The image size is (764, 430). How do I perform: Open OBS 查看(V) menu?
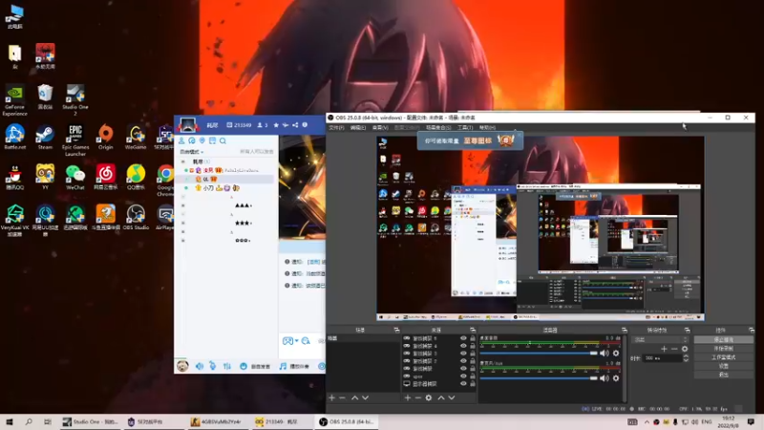[380, 128]
